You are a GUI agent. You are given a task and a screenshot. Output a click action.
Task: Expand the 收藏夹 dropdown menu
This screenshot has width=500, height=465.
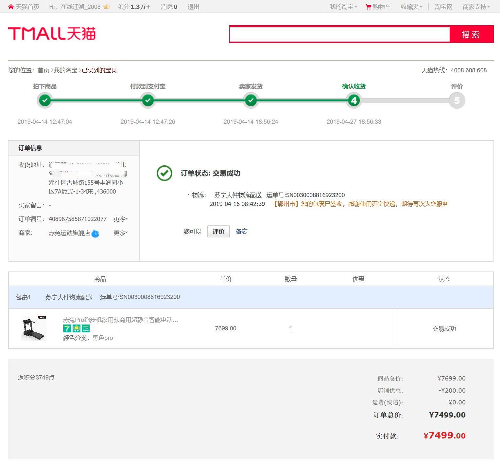[412, 7]
